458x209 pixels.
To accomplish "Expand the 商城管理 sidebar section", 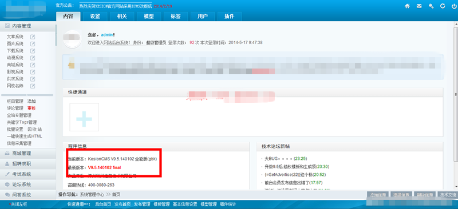I will (28, 154).
